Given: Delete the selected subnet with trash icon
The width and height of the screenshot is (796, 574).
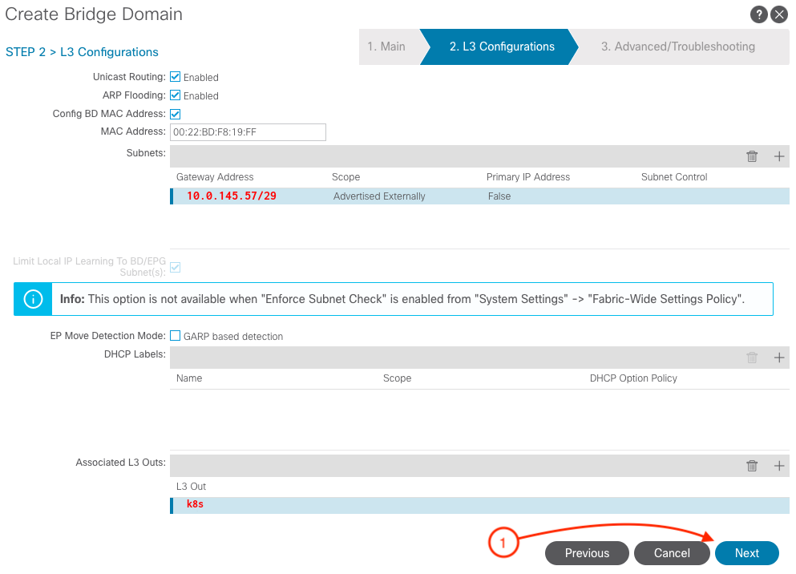Looking at the screenshot, I should pos(752,156).
